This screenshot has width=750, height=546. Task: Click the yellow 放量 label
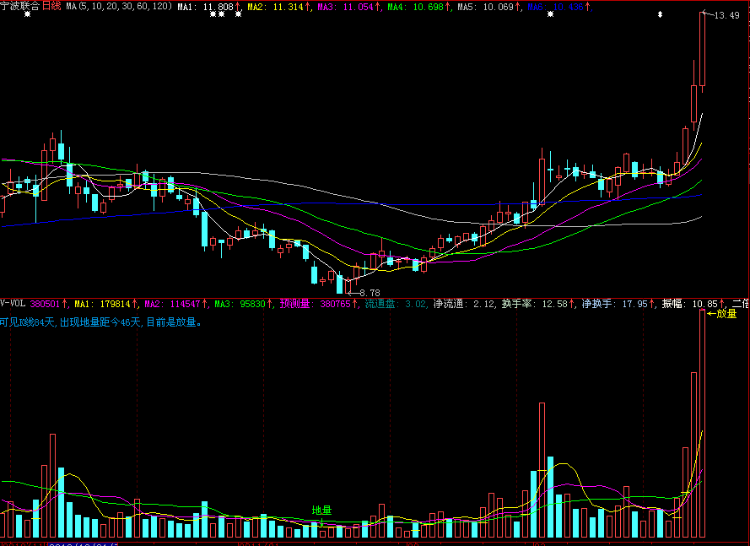click(726, 314)
